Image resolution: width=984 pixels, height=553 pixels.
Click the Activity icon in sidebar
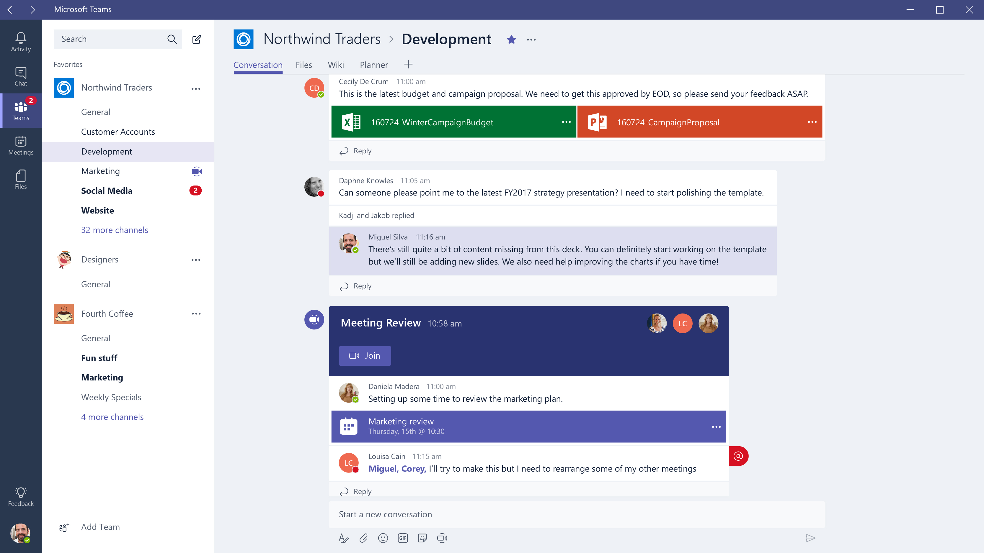[20, 38]
